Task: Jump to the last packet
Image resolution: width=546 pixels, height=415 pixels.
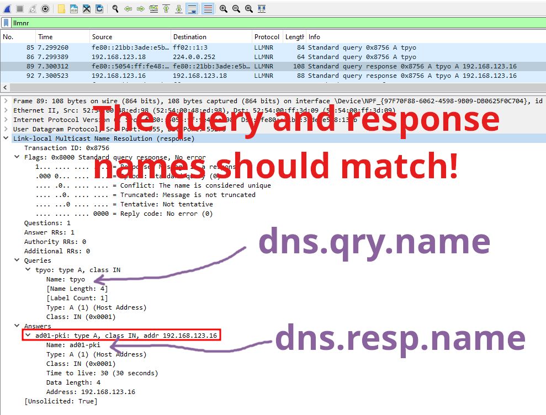Action: click(179, 9)
